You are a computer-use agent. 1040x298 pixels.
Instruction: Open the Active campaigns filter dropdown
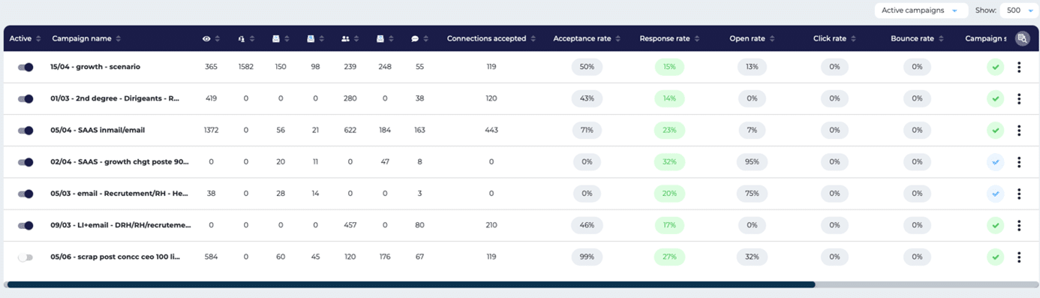921,11
